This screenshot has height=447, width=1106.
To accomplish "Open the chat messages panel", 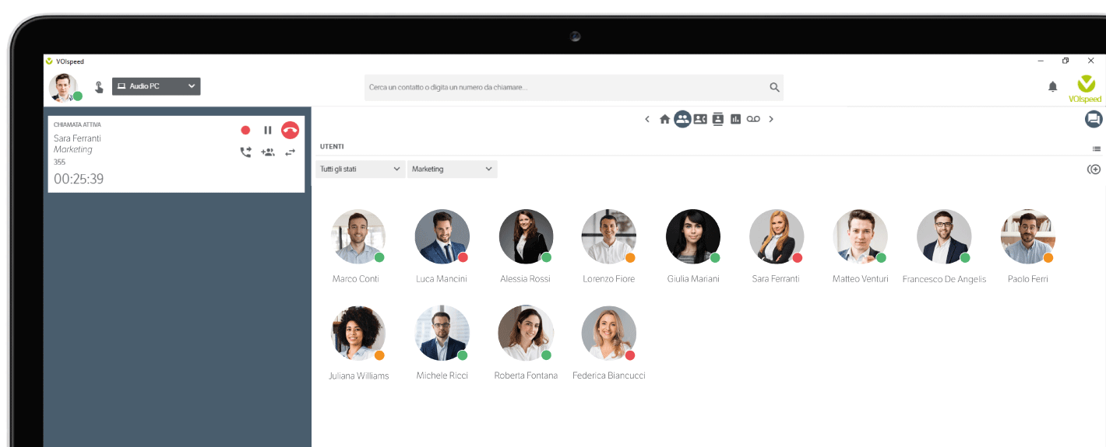I will click(x=1094, y=119).
